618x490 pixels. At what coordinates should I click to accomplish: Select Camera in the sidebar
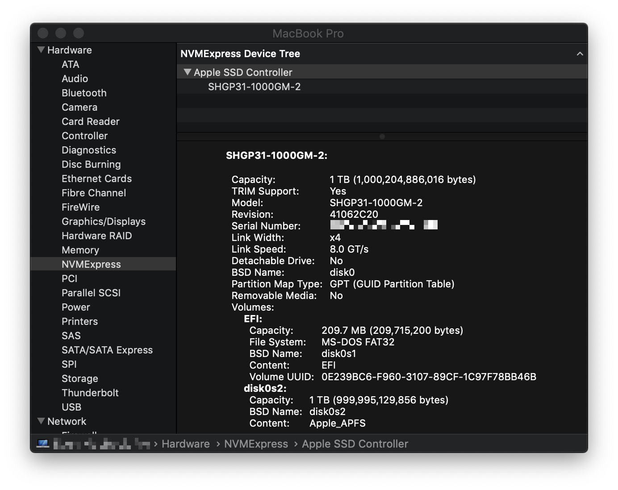tap(79, 107)
